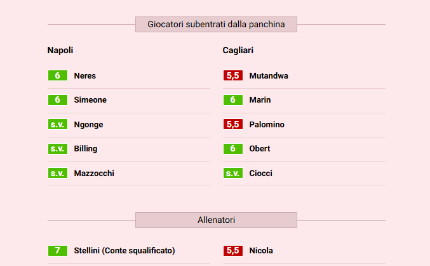Click Simeone's green 6 rating badge
Viewport: 430px width, 266px height.
(57, 100)
